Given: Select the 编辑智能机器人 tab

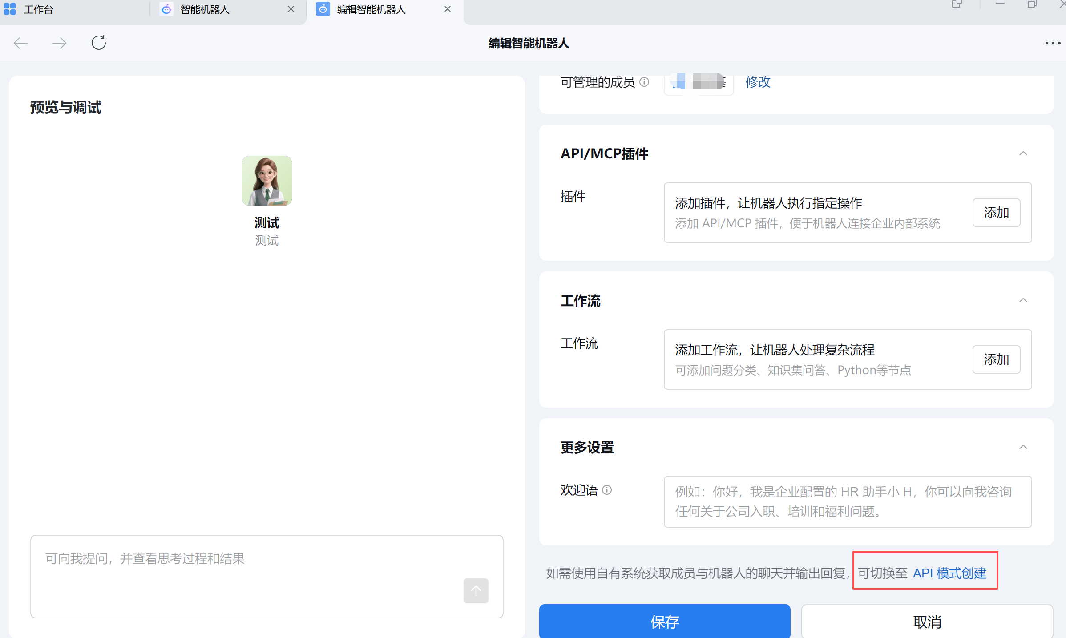Looking at the screenshot, I should point(385,9).
